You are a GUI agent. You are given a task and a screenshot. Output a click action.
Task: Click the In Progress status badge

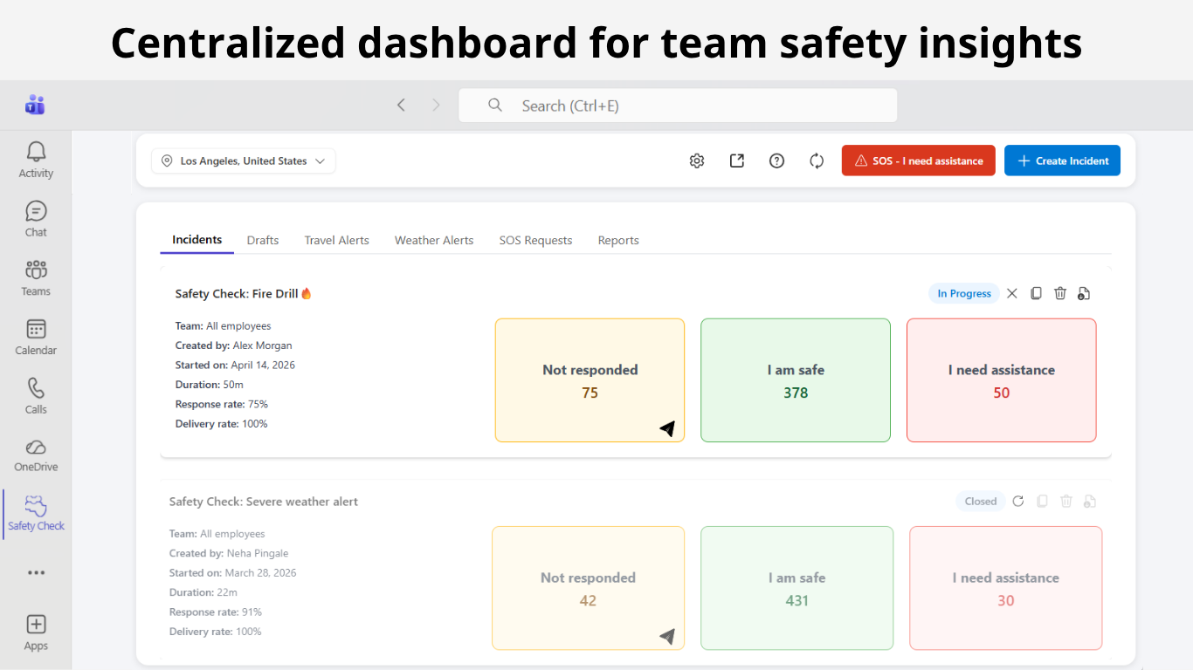[x=964, y=293]
